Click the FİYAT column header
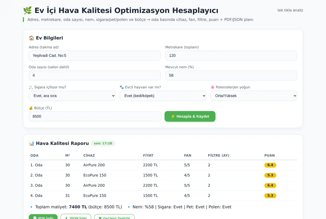326x219 pixels. click(148, 155)
